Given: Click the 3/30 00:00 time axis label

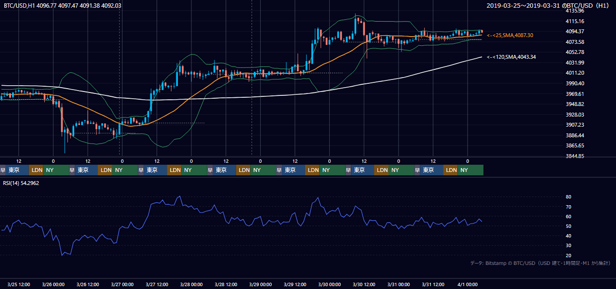Looking at the screenshot, I should tap(330, 284).
